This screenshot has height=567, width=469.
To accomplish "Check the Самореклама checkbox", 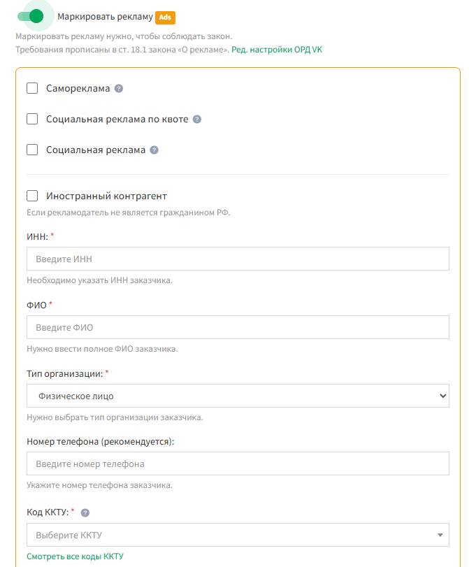I will coord(32,88).
